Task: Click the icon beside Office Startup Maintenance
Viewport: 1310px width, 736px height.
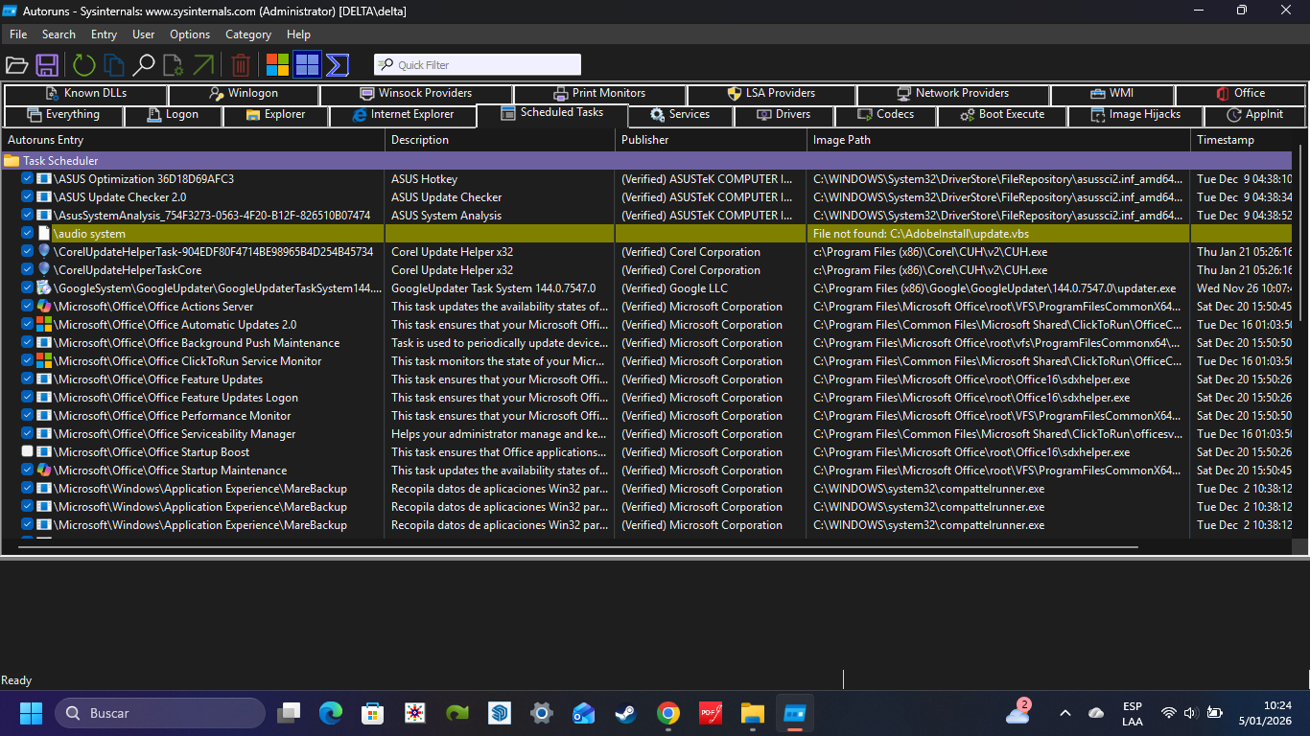Action: pos(43,471)
